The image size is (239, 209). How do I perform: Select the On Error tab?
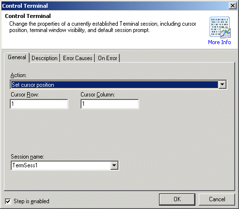tap(108, 58)
